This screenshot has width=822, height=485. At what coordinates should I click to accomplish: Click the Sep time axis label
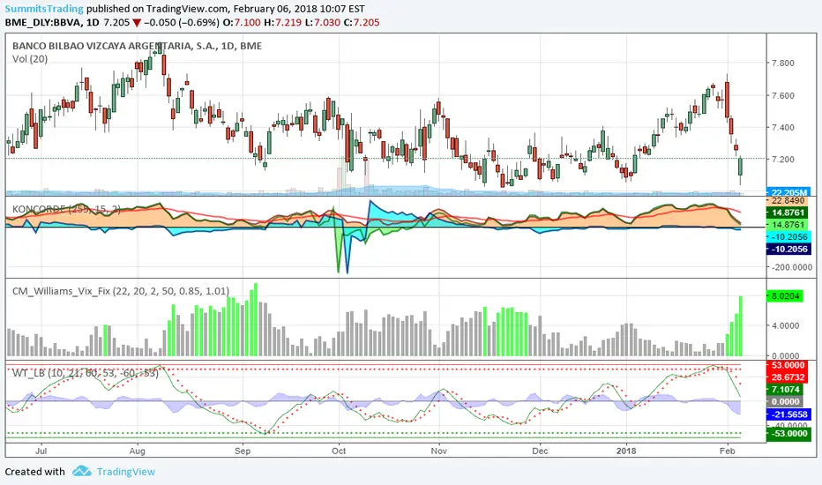tap(243, 451)
